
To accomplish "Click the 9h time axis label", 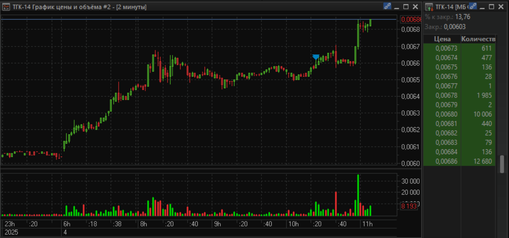I will [217, 224].
